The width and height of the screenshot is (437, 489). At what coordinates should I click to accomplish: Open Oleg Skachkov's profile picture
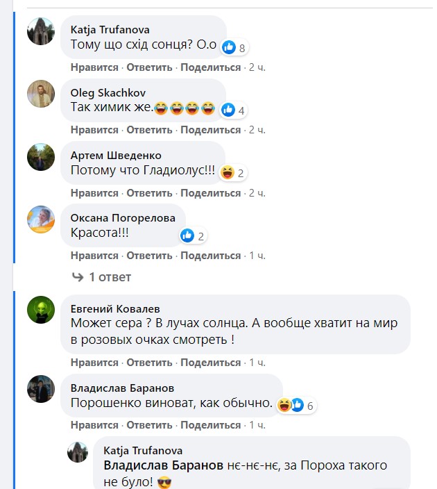tap(41, 94)
